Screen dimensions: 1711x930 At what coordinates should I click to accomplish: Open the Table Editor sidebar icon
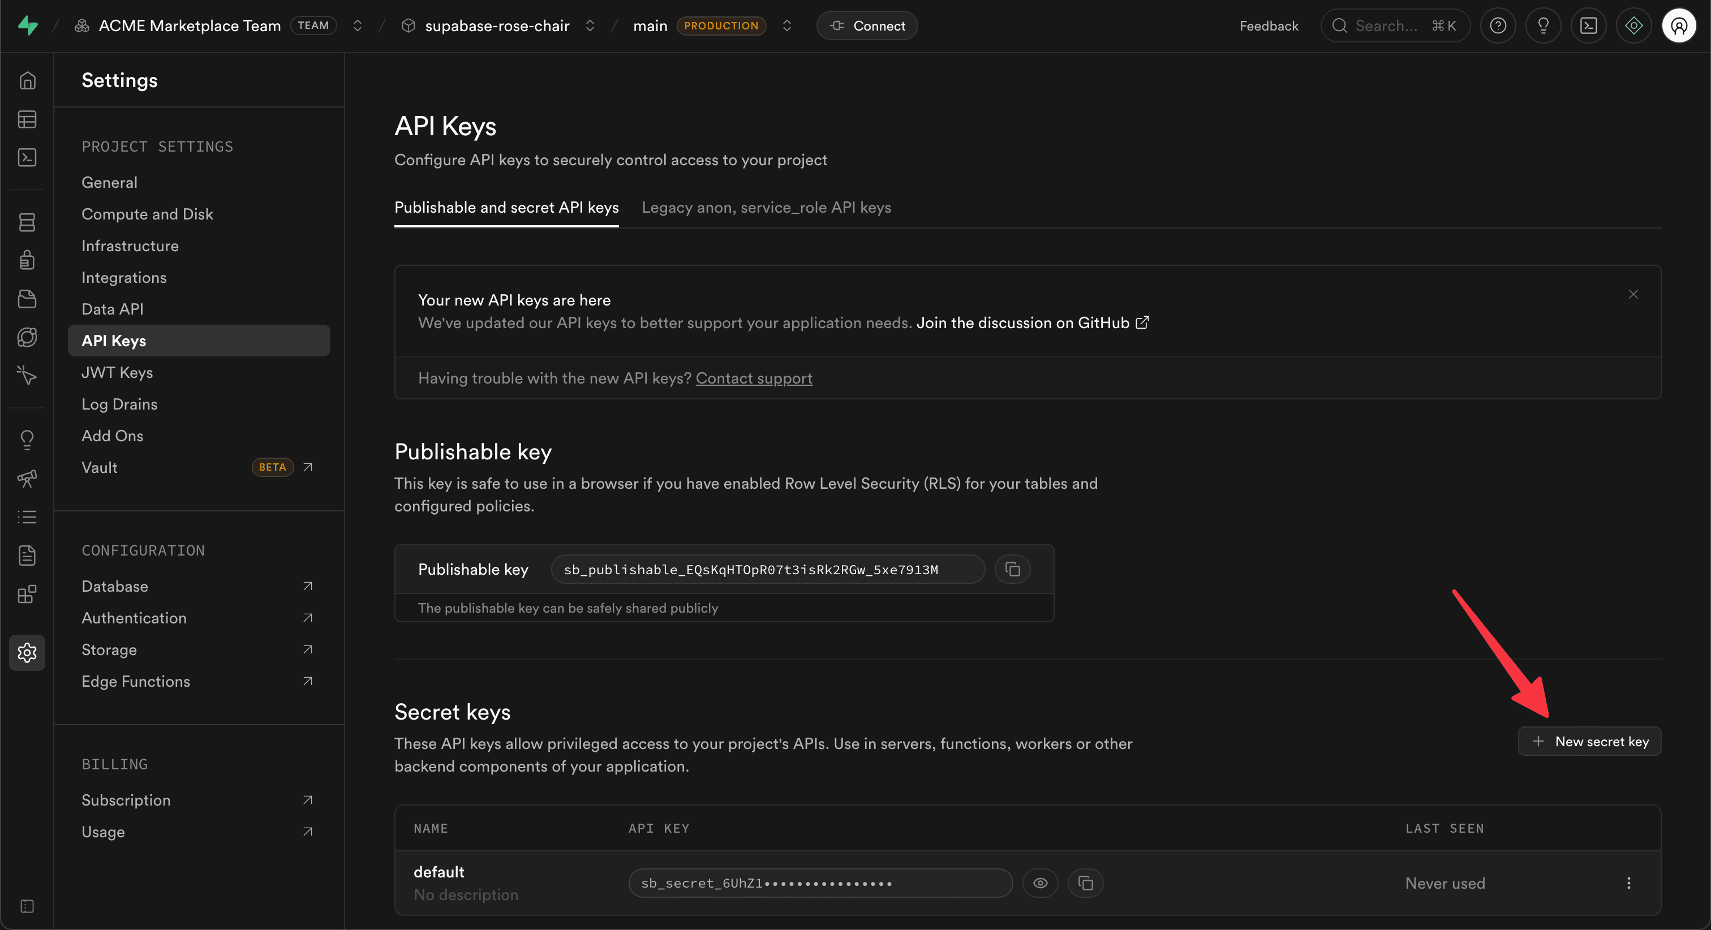click(x=27, y=119)
